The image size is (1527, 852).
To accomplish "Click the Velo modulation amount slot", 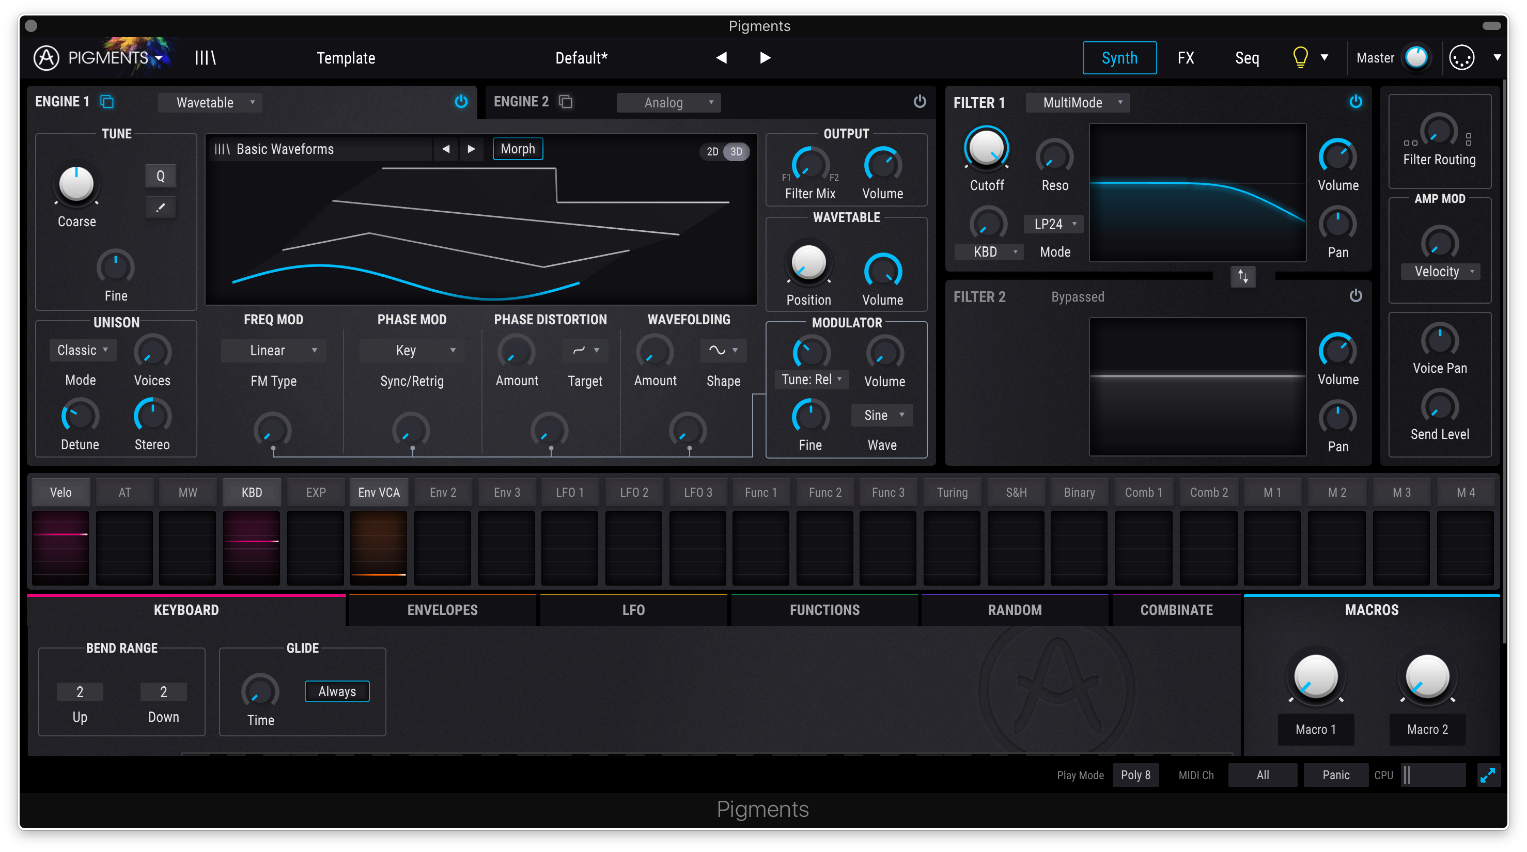I will [60, 549].
